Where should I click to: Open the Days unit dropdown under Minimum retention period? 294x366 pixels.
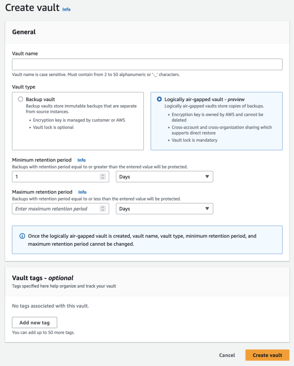pos(165,177)
